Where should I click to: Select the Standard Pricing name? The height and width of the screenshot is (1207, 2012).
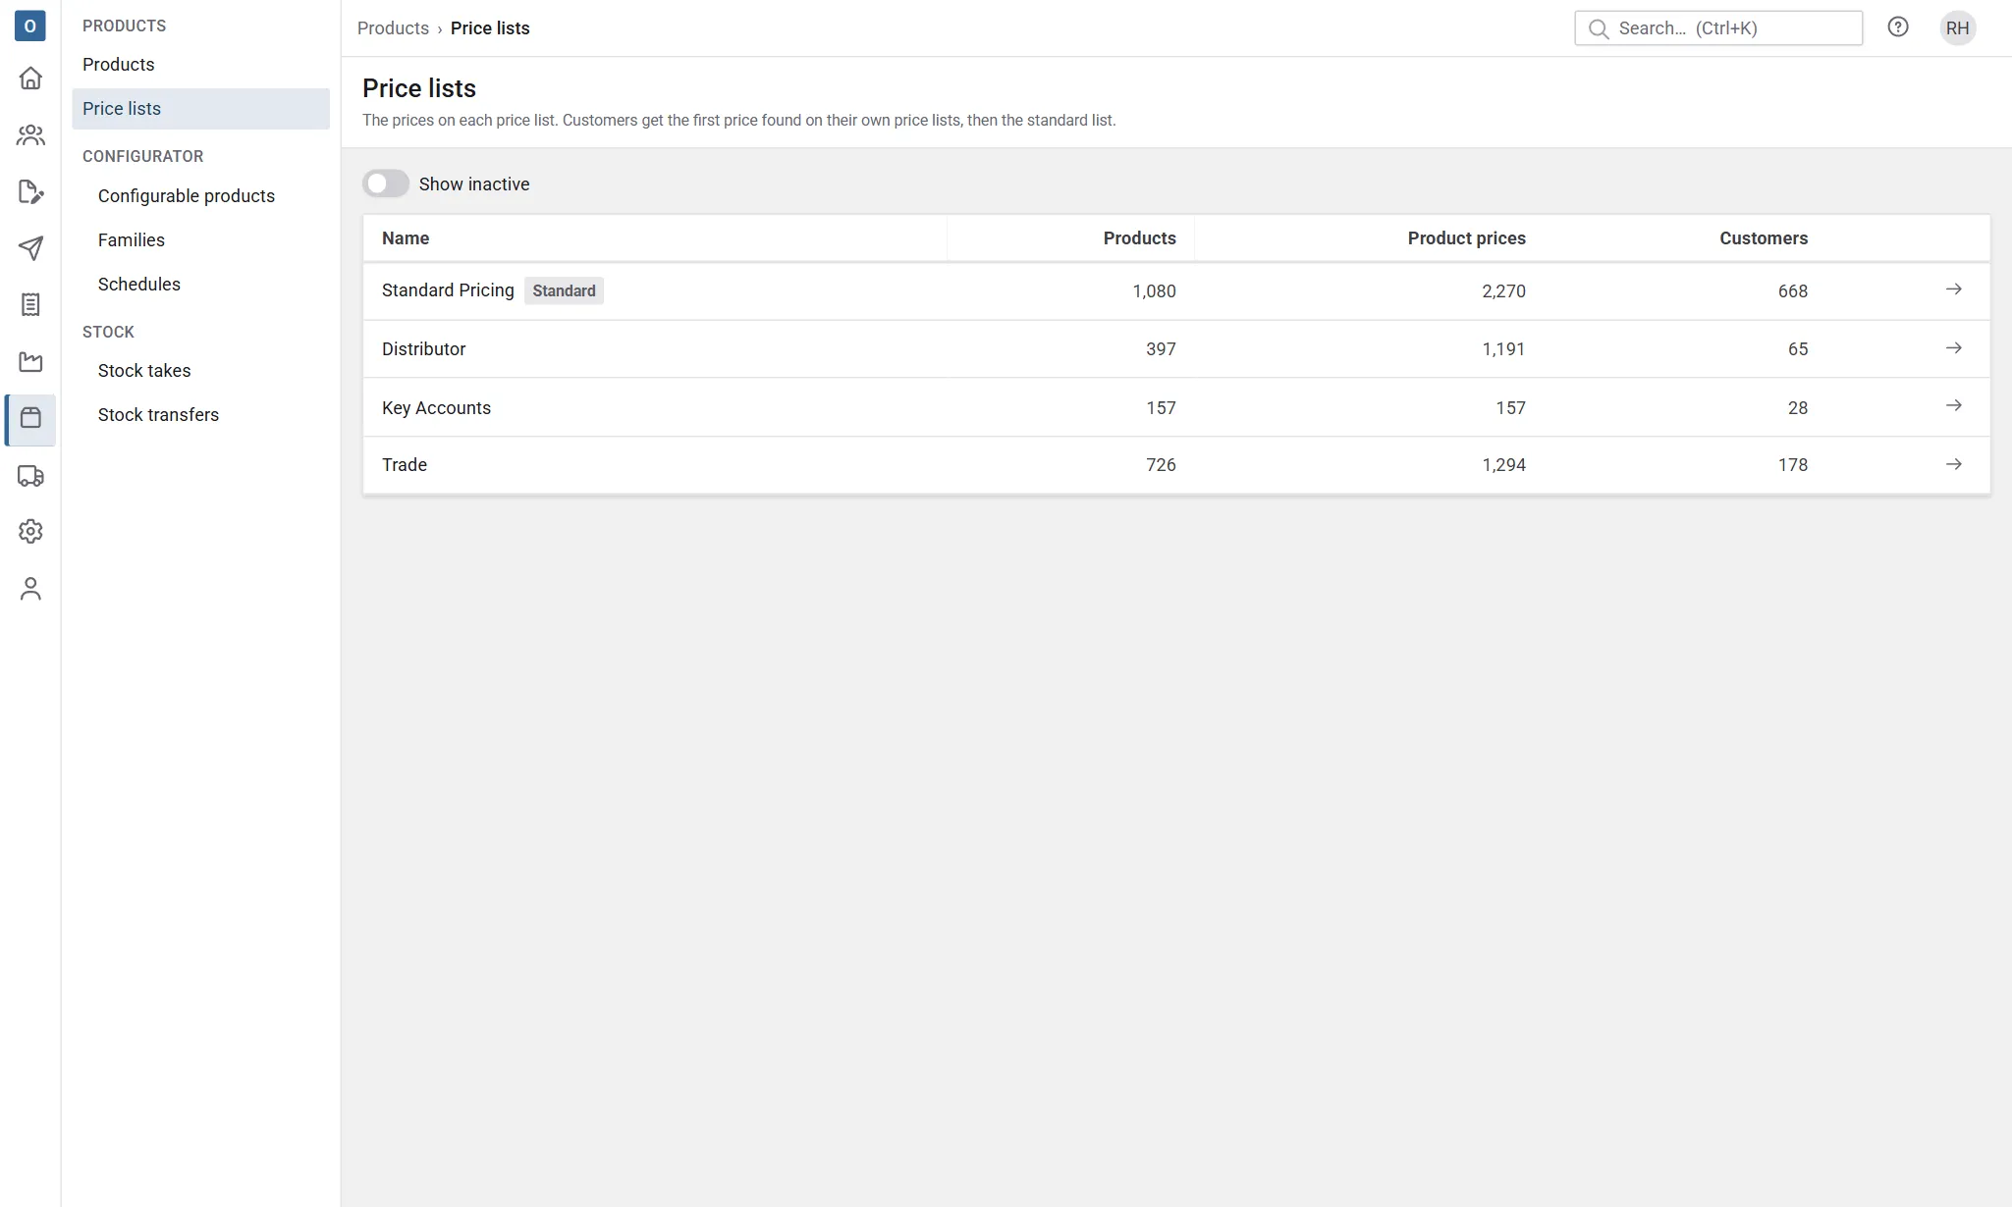448,290
